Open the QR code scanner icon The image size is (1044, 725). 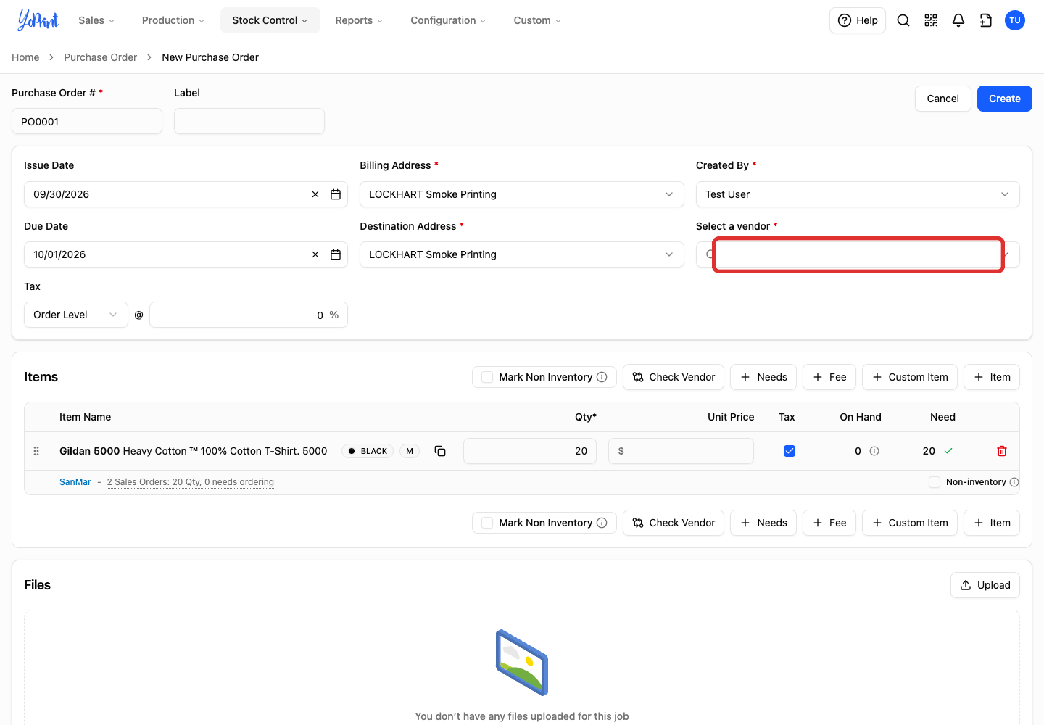pos(931,20)
